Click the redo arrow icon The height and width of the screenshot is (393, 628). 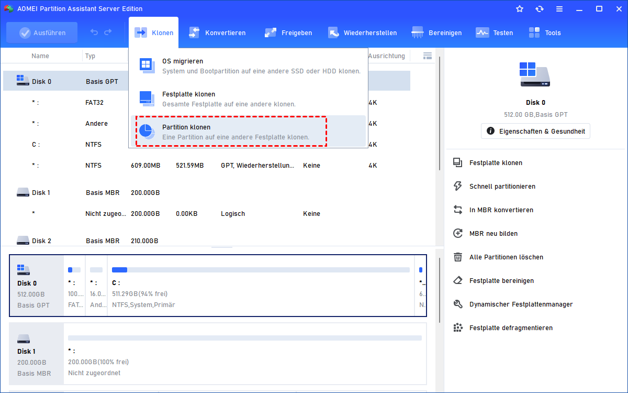(108, 32)
